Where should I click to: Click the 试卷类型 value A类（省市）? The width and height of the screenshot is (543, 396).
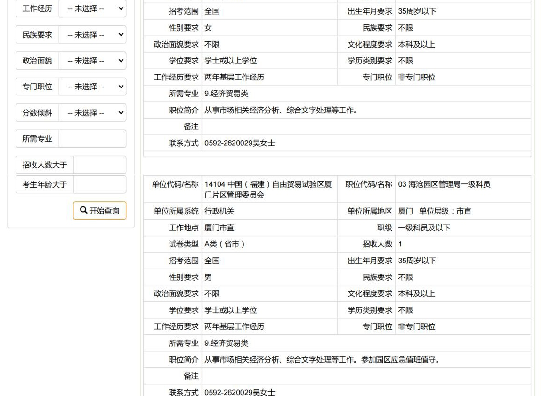pos(225,244)
